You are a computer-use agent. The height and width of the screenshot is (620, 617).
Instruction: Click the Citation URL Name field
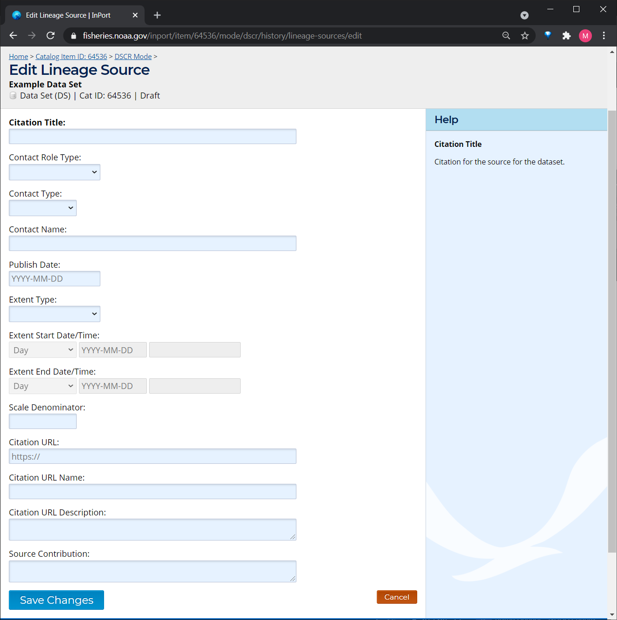(152, 491)
